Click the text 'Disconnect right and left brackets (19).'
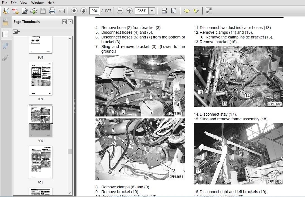 click(233, 191)
